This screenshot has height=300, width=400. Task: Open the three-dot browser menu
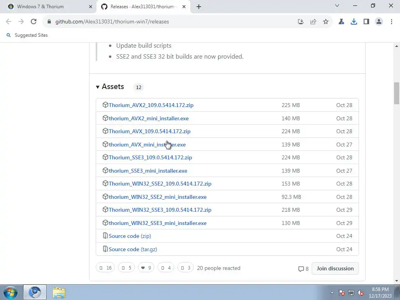391,22
